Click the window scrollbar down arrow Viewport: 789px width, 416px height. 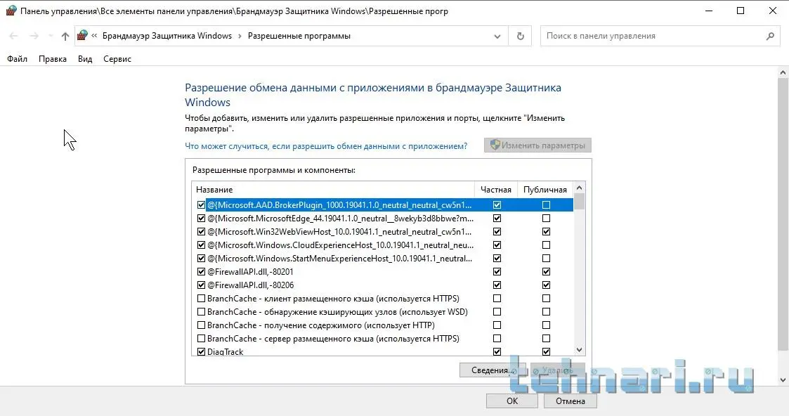click(783, 380)
